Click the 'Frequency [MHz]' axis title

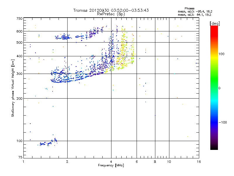coord(111,165)
